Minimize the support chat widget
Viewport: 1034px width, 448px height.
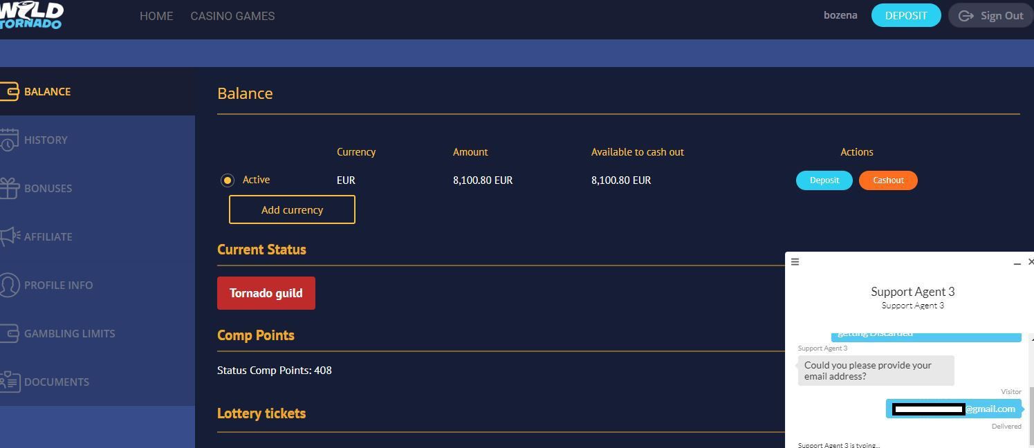[1017, 263]
